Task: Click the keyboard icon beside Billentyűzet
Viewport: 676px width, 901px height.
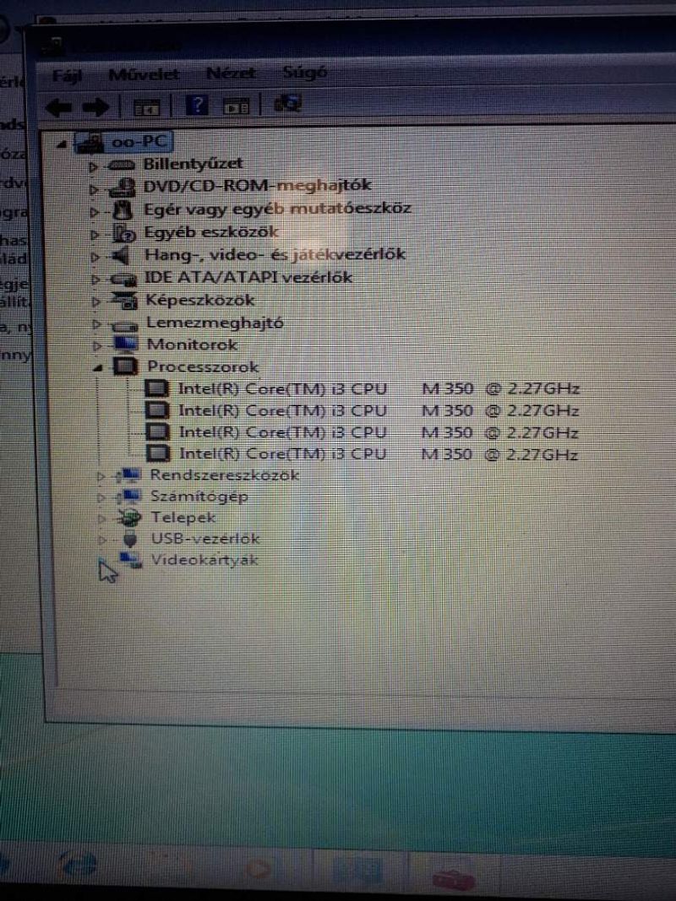Action: pyautogui.click(x=122, y=166)
